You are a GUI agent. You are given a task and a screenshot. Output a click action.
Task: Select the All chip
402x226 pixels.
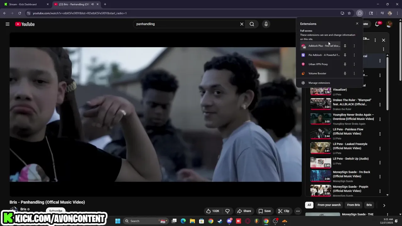(309, 205)
